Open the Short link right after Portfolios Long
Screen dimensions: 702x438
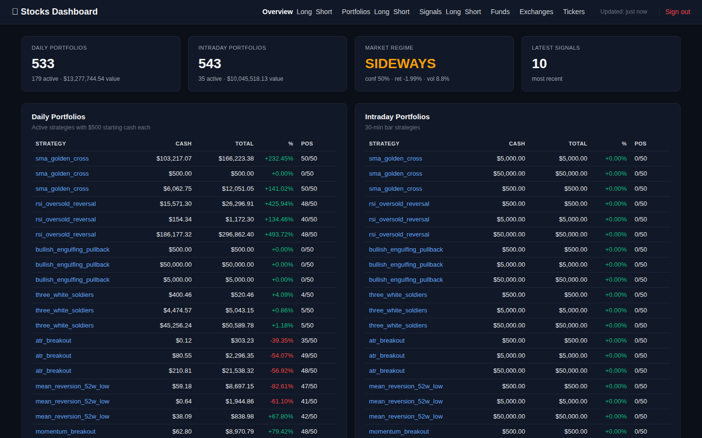[x=401, y=12]
